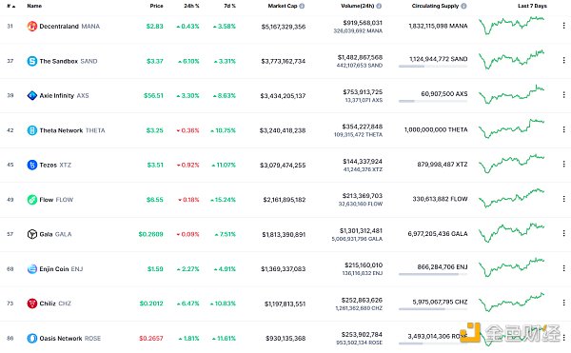Screen dimensions: 571x353
Task: Click the Decentraland MANA coin logo
Action: pos(32,27)
